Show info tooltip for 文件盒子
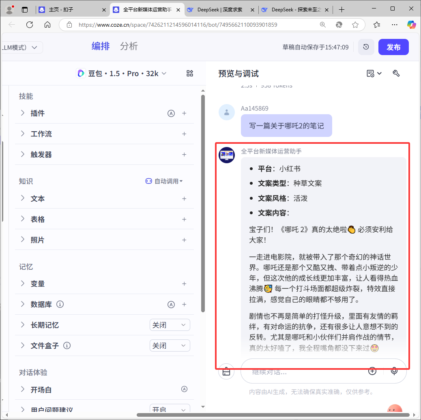 coord(67,345)
